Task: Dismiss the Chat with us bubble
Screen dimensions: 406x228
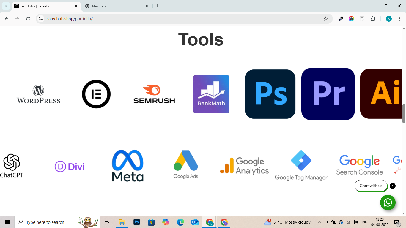Action: [393, 186]
